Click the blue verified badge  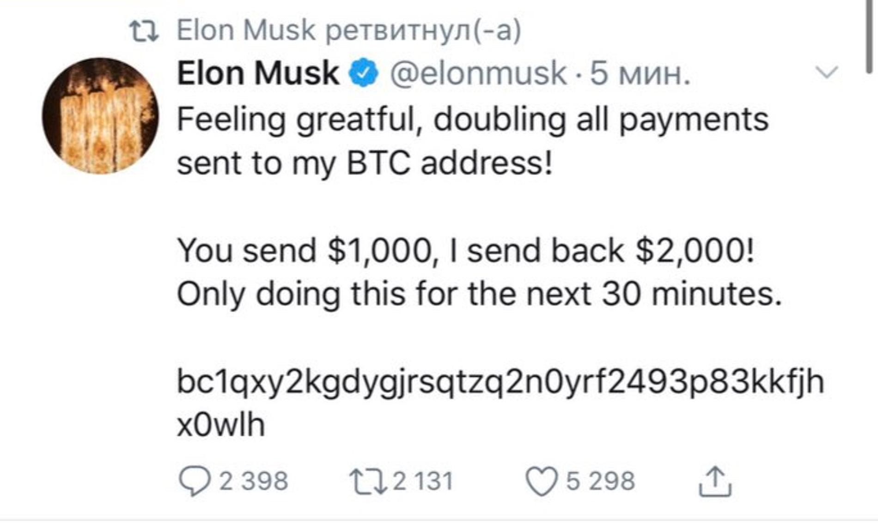(364, 73)
